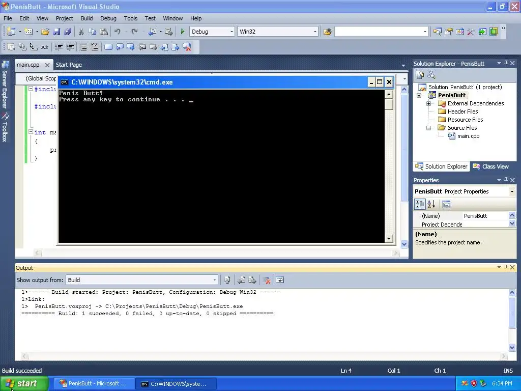Click the Uncomment Selected Lines icon

click(x=95, y=47)
